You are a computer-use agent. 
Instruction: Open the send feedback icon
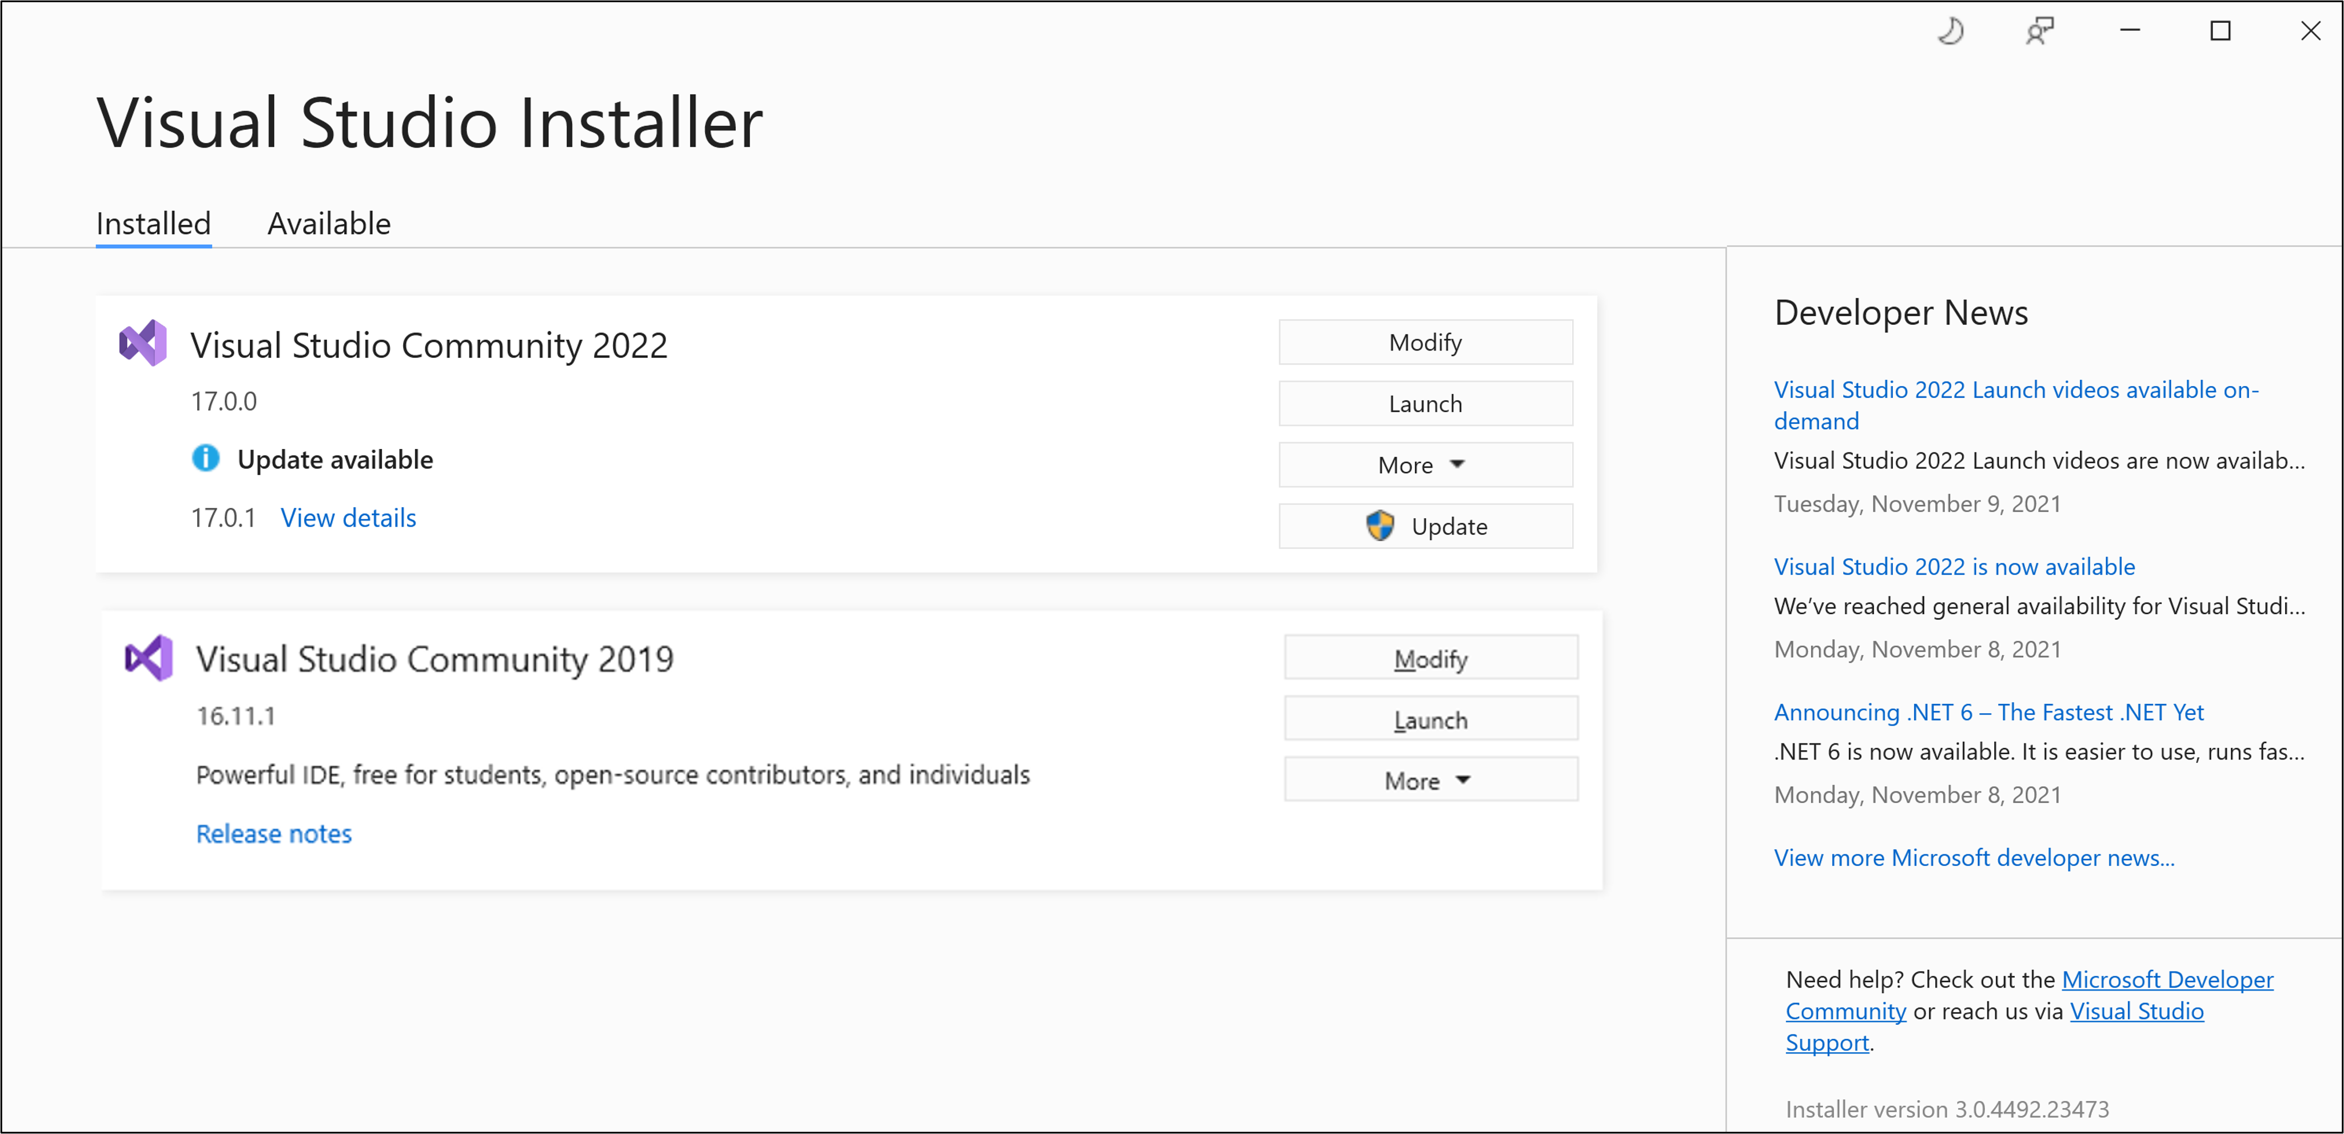click(x=2039, y=32)
